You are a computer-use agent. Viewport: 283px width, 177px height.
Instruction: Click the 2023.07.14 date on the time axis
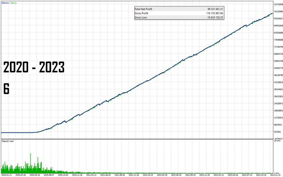[248, 175]
